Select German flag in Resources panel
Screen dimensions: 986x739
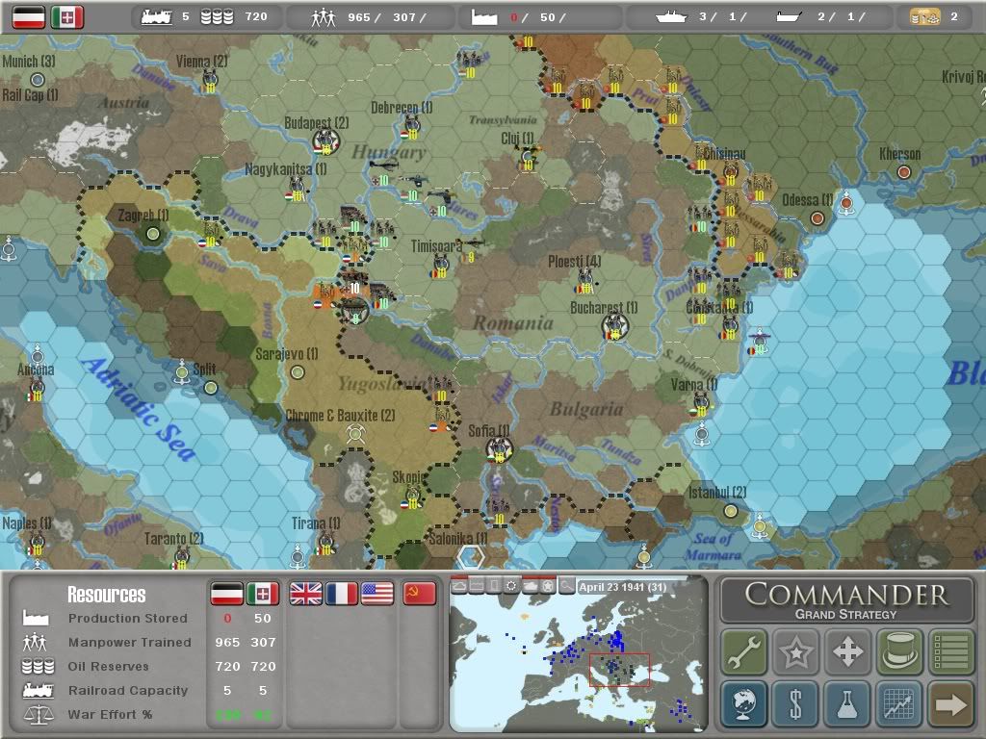click(226, 593)
